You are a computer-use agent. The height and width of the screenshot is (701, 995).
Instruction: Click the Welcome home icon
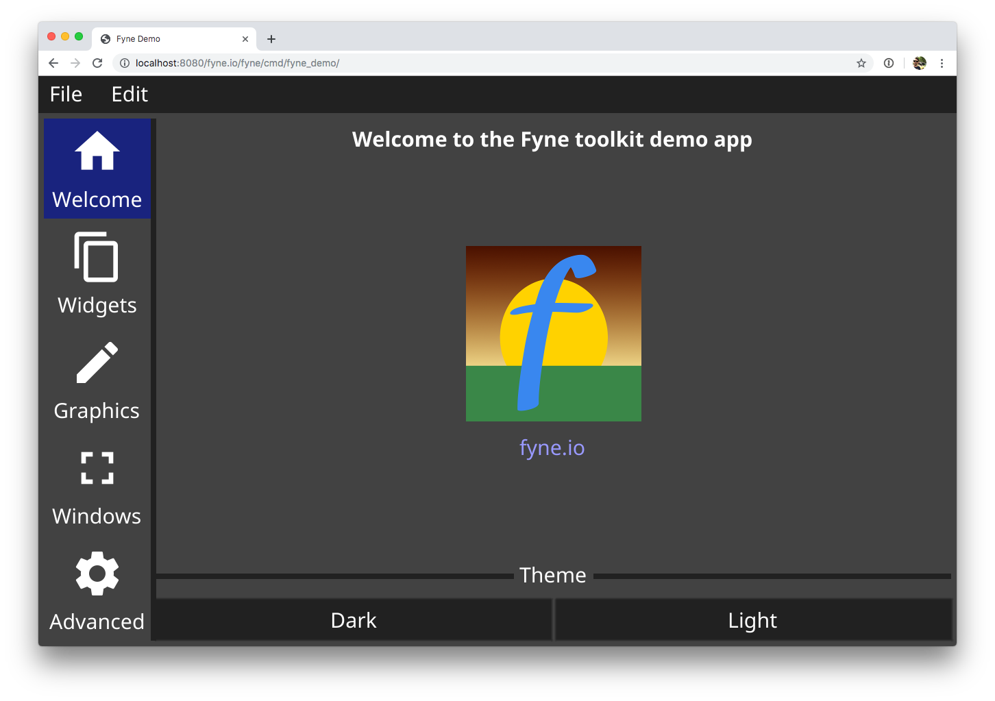click(97, 151)
